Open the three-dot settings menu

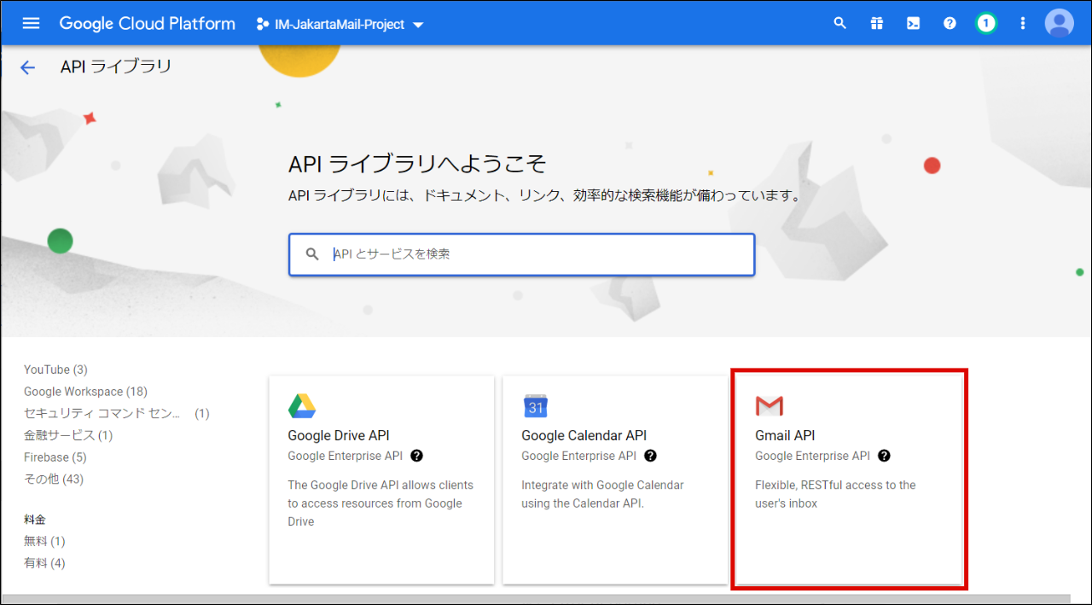click(x=1023, y=23)
